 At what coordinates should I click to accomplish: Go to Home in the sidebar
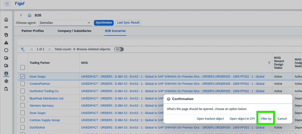[x=6, y=20]
